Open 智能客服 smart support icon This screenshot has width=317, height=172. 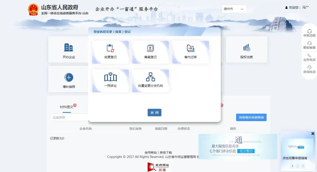click(309, 45)
